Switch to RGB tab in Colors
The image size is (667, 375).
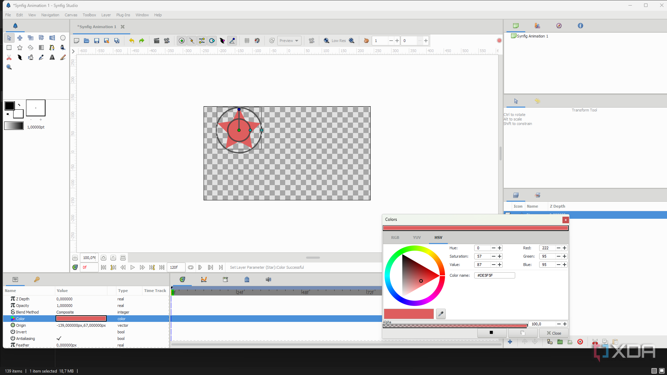coord(395,237)
